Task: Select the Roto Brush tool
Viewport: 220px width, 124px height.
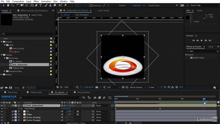Action: point(60,5)
